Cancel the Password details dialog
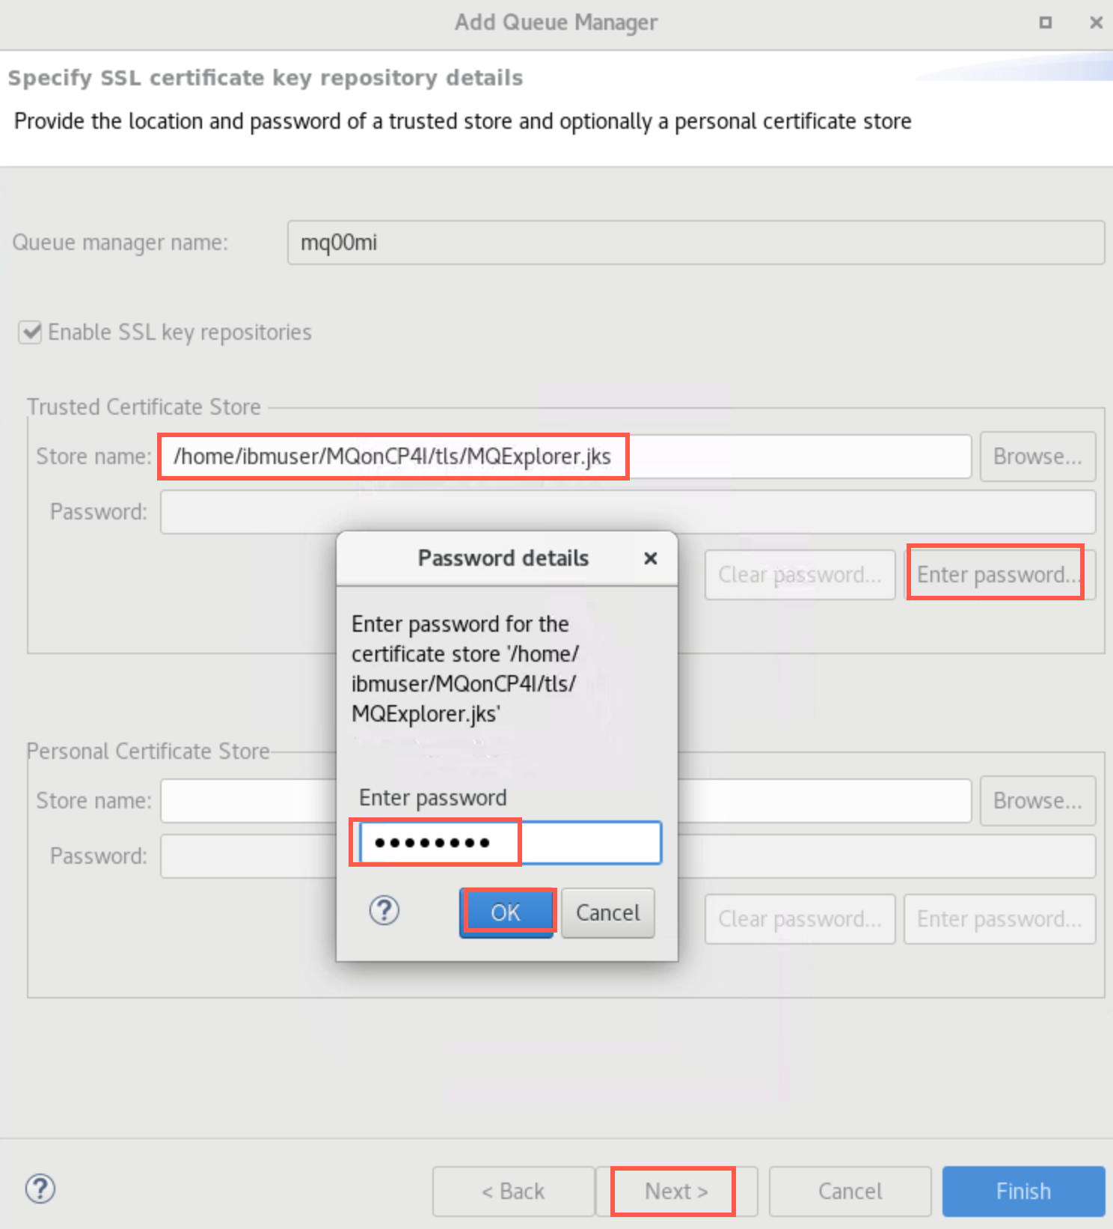Screen dimensions: 1113x1229 coord(607,912)
